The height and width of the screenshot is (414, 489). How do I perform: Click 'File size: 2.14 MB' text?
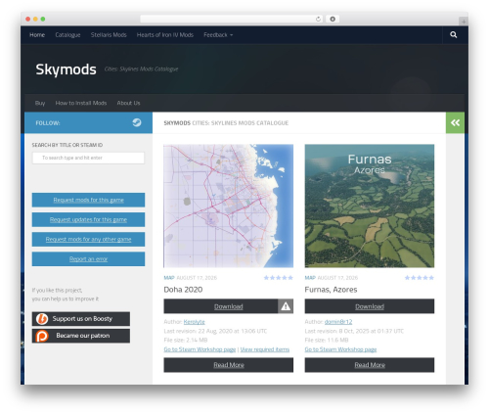(x=186, y=340)
